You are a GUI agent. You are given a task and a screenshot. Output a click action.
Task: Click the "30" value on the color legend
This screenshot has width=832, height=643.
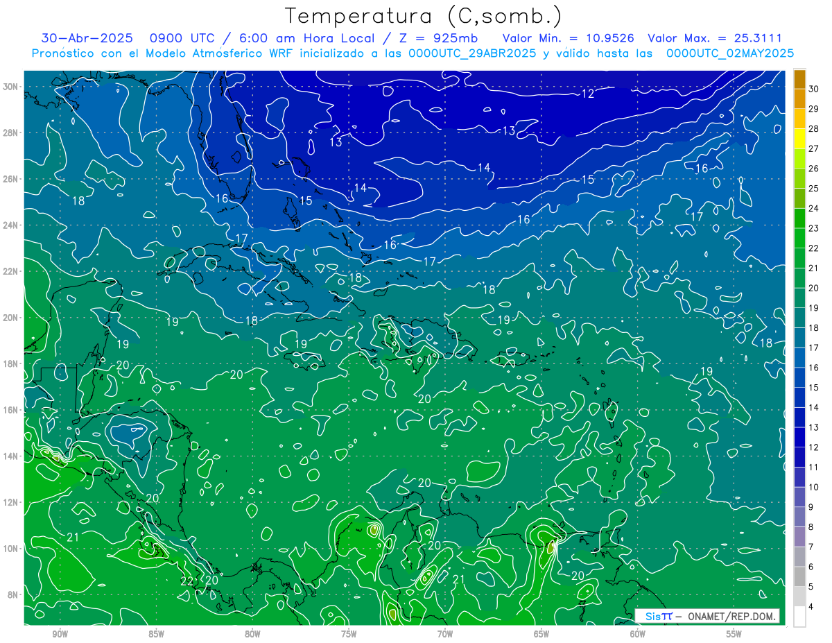click(x=814, y=89)
